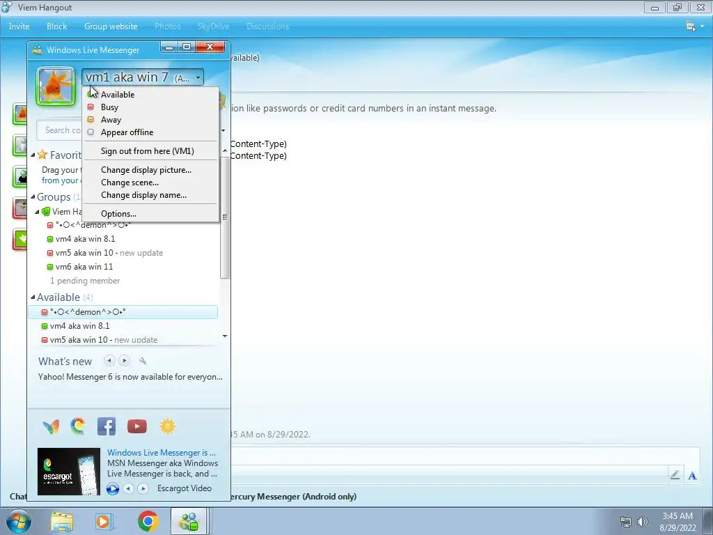Launch Google Chrome from taskbar
The image size is (713, 535).
coord(148,521)
